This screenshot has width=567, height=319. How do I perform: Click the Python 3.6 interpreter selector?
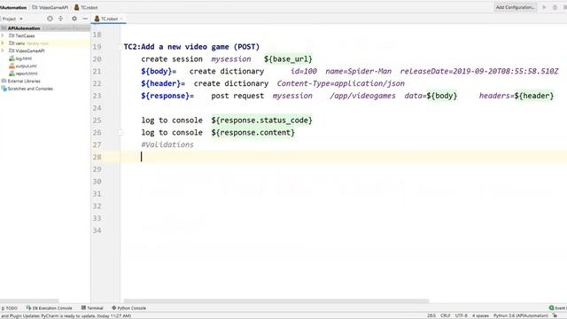coord(520,315)
